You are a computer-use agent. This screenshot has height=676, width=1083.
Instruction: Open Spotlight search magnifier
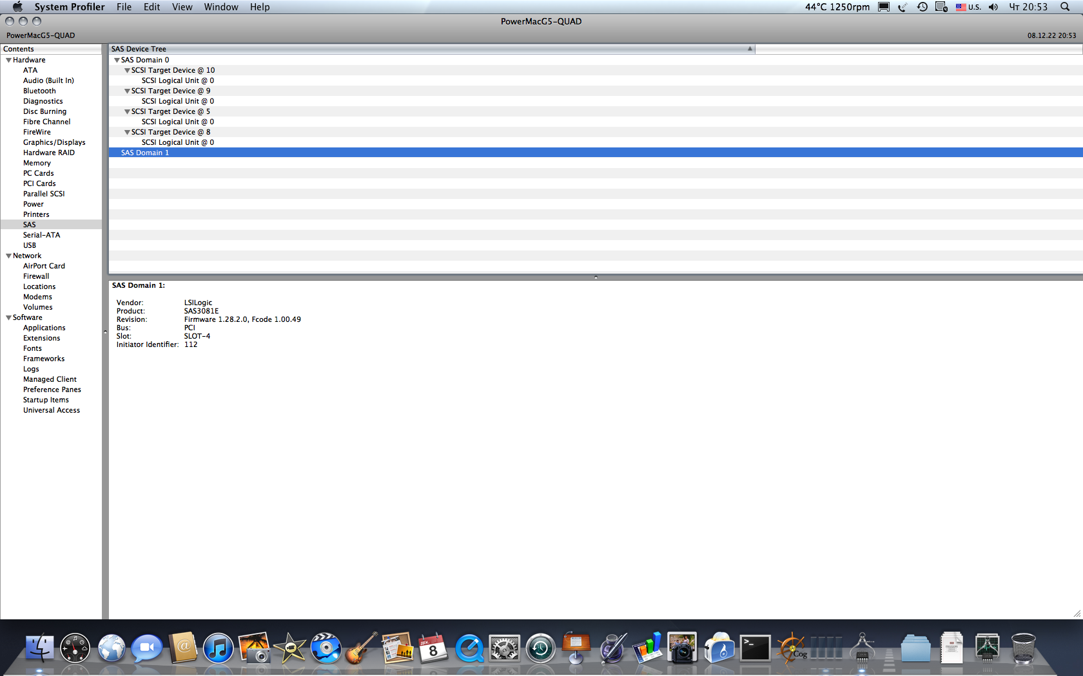1065,7
